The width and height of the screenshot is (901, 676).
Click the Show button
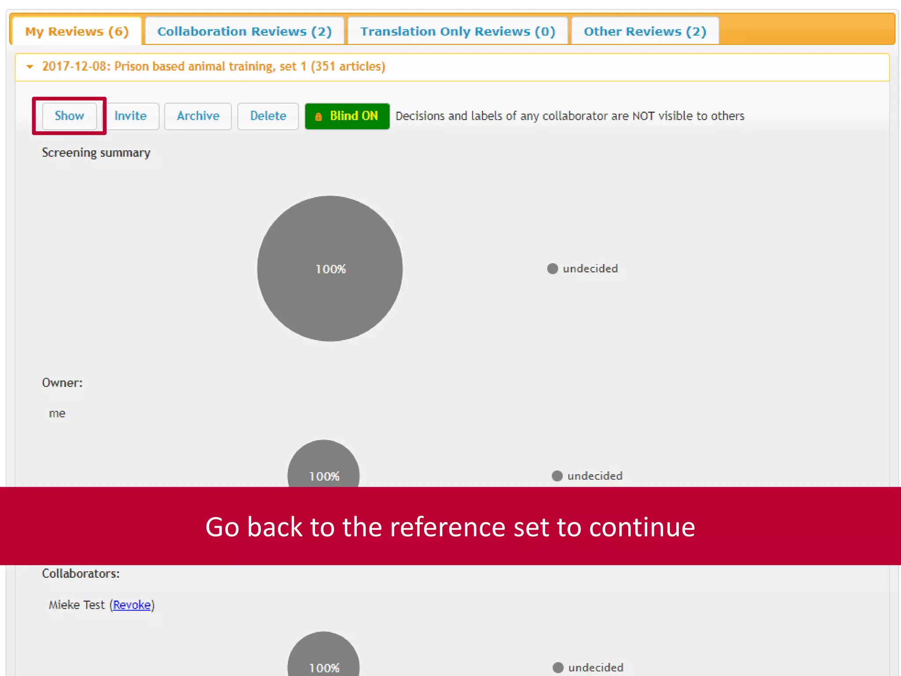(69, 116)
